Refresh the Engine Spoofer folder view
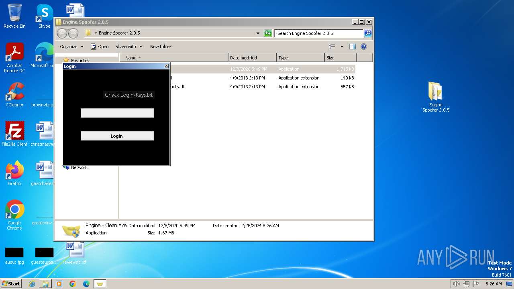This screenshot has height=289, width=514. [268, 33]
